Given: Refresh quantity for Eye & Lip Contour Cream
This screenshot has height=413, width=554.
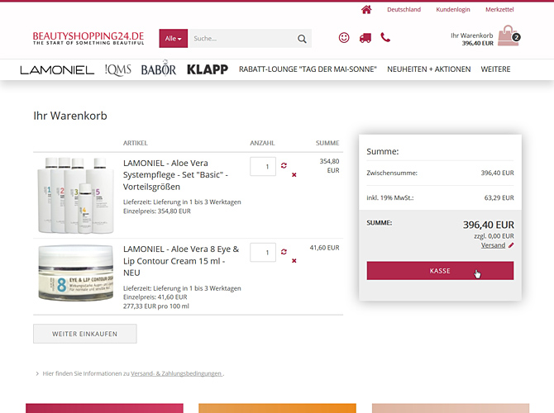Looking at the screenshot, I should coord(284,252).
